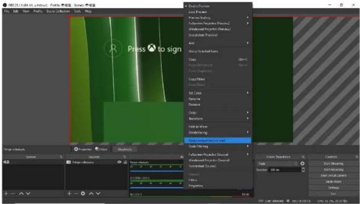
Task: Expand the Add submenu
Action: point(218,43)
